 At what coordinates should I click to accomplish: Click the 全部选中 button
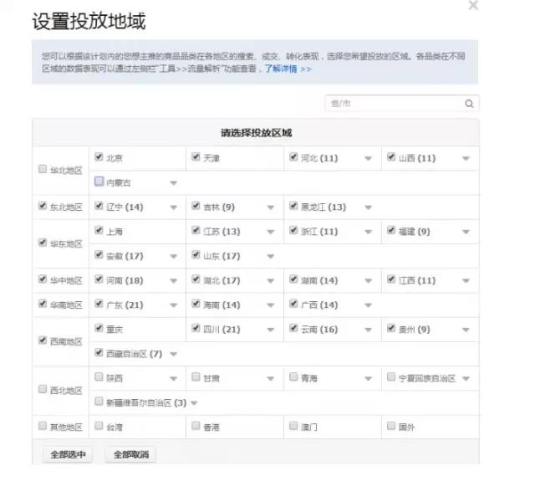(68, 454)
